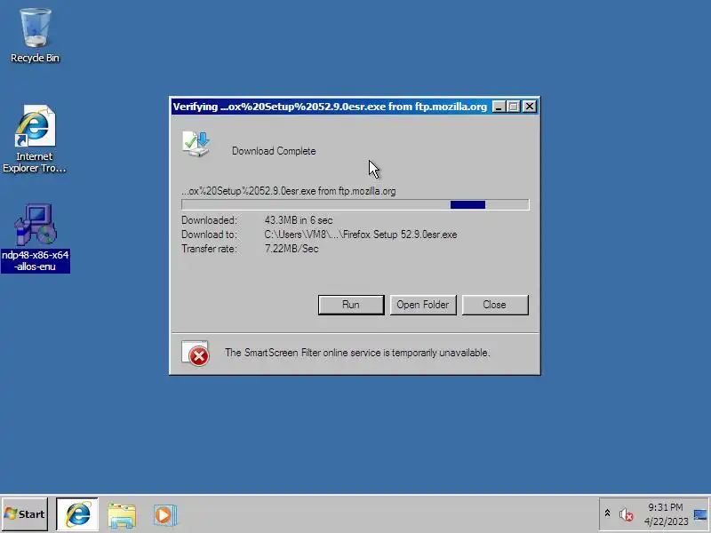
Task: Run the downloaded Firefox setup
Action: point(351,305)
